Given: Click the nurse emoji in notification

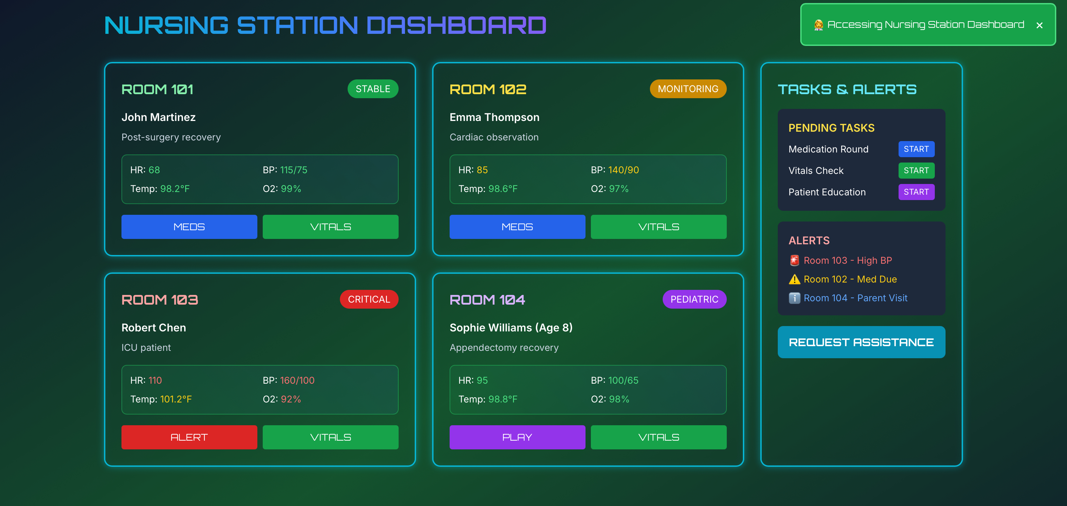Looking at the screenshot, I should coord(818,25).
